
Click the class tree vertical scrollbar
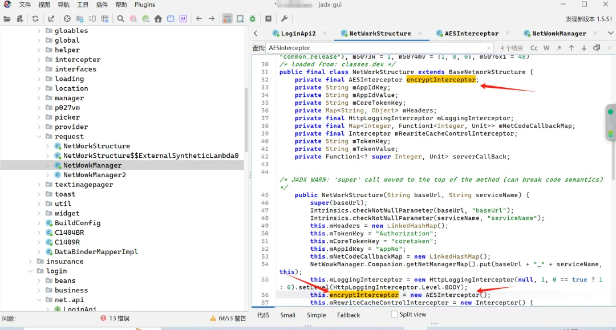(x=246, y=120)
